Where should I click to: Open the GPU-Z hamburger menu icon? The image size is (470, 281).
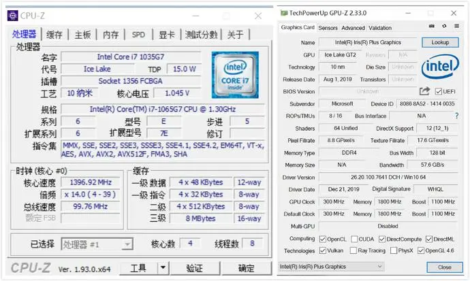click(x=456, y=27)
